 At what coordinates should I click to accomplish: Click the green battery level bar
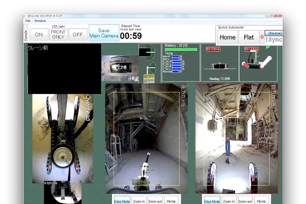pos(181,50)
